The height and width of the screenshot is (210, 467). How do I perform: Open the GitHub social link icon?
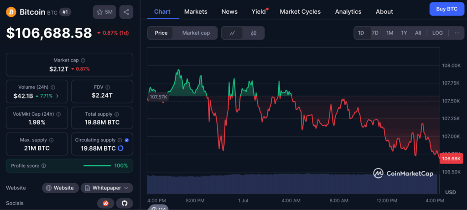coord(124,203)
